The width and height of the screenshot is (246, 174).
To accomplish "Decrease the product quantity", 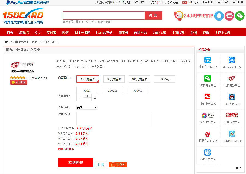I will 80,97.
